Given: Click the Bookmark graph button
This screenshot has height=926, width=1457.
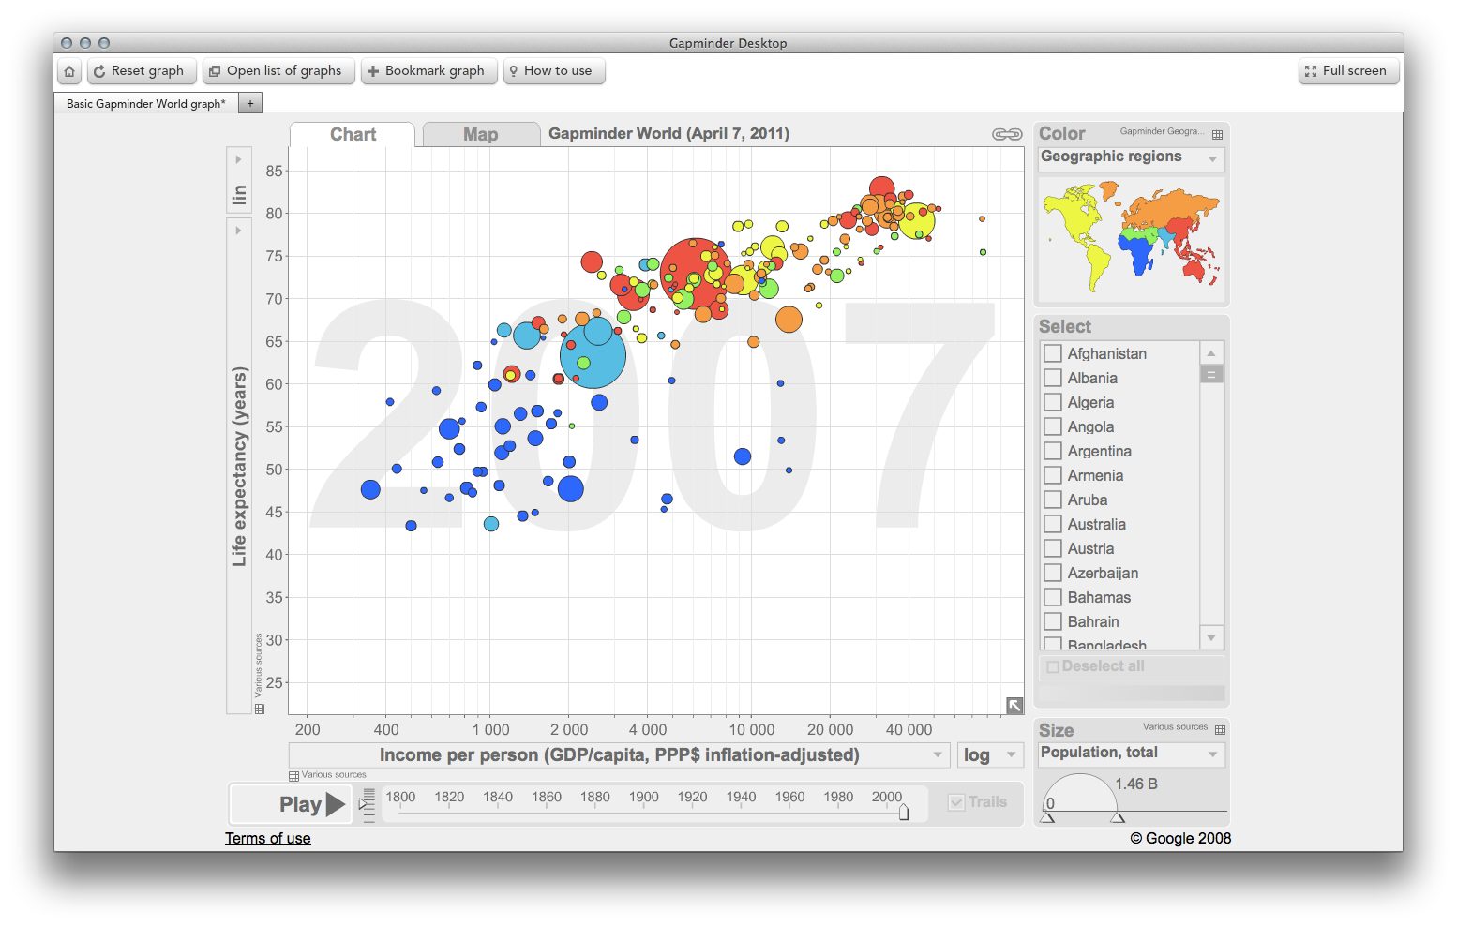Looking at the screenshot, I should point(428,71).
